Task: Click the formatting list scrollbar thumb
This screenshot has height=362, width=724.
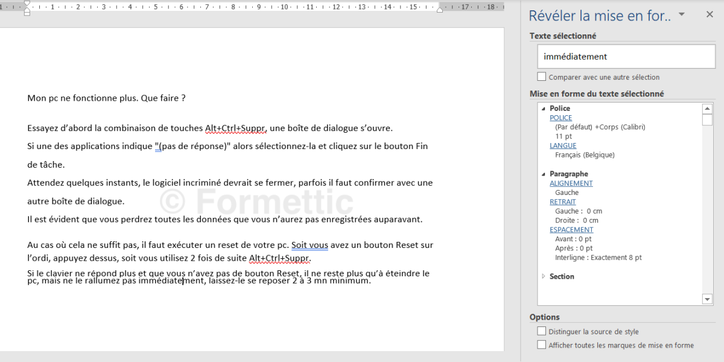Action: (x=708, y=119)
